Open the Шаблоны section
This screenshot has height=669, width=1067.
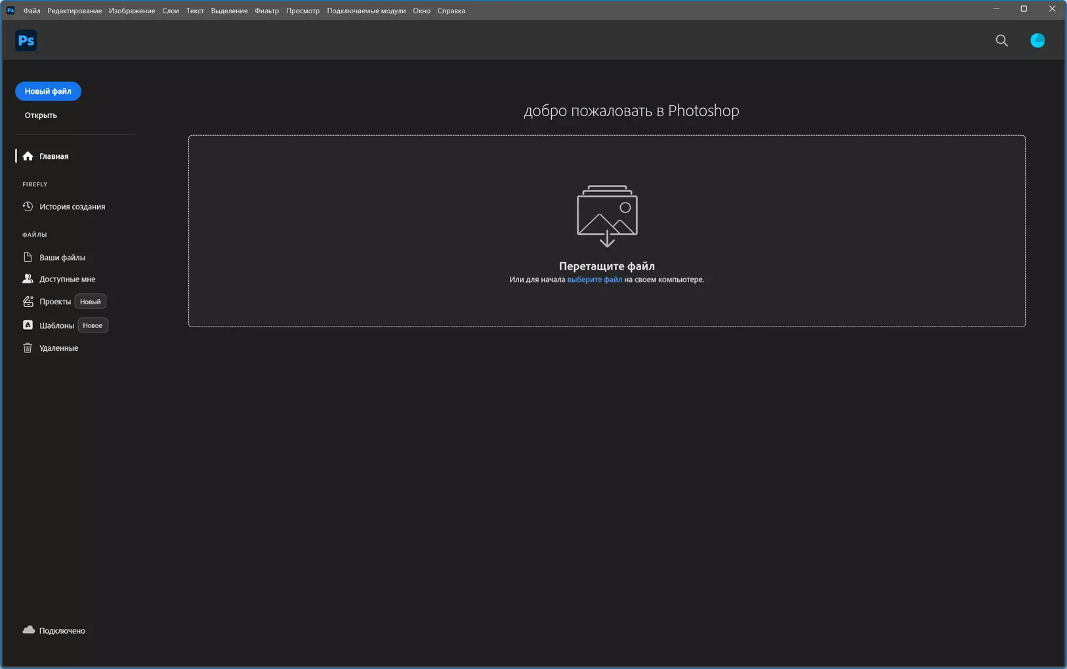click(56, 325)
